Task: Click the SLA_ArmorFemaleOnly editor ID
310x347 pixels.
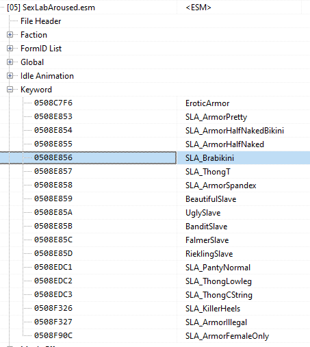Action: click(x=227, y=336)
